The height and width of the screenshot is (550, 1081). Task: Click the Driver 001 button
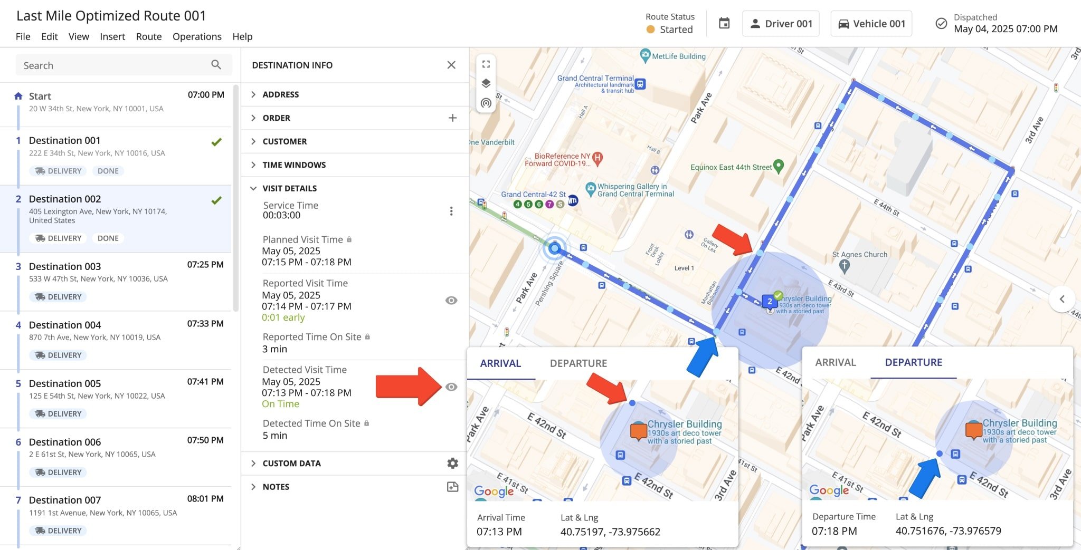coord(781,24)
